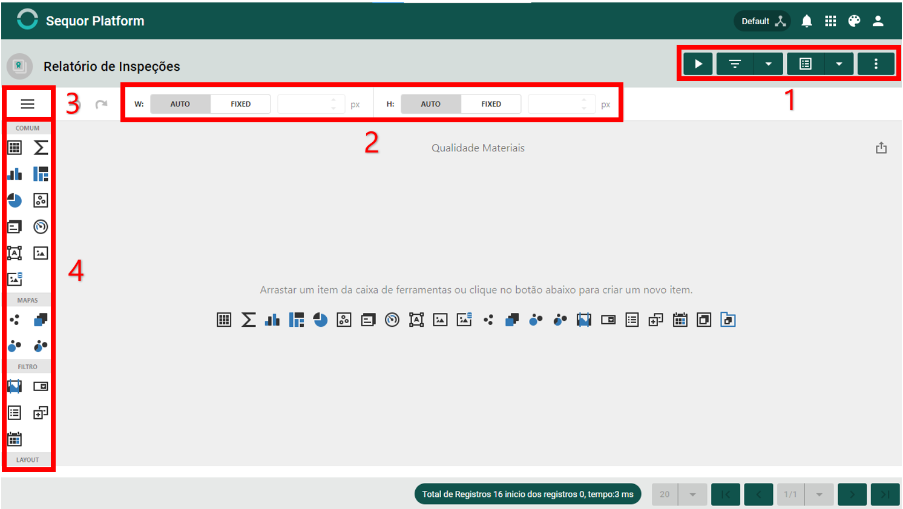Add a Pie item from the toolbox

(x=15, y=200)
